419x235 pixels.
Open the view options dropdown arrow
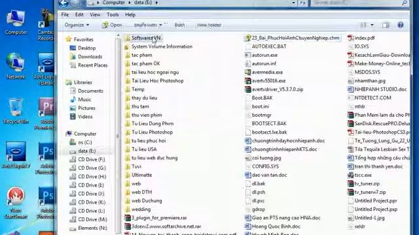[x=372, y=25]
